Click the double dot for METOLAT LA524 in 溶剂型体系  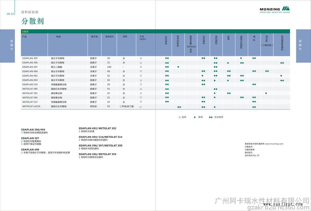[179, 107]
